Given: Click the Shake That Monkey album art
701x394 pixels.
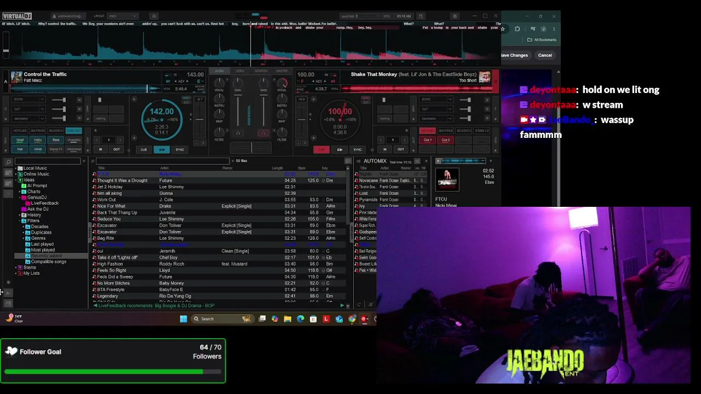Looking at the screenshot, I should pos(485,77).
